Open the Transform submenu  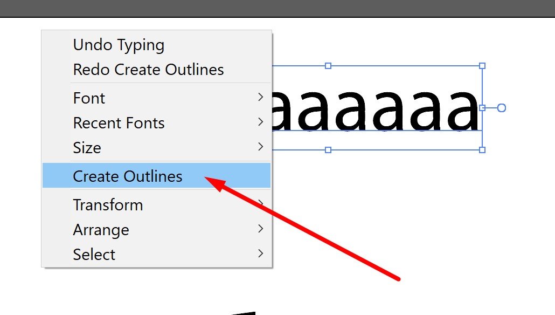pos(156,205)
